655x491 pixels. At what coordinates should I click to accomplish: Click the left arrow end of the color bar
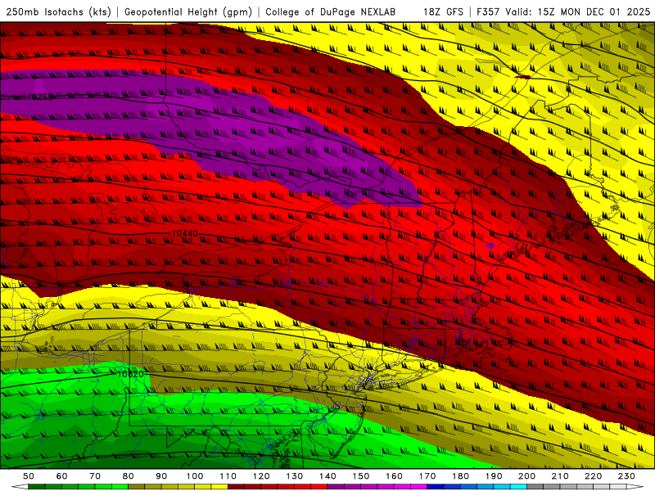(20, 487)
